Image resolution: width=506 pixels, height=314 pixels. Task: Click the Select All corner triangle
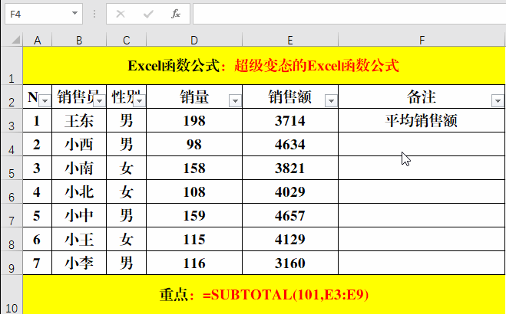click(15, 40)
